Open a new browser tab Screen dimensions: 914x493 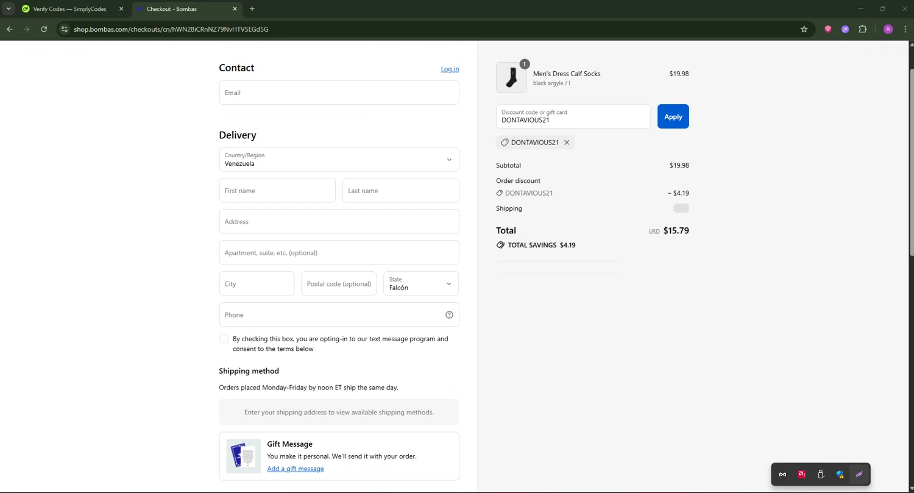(x=252, y=9)
